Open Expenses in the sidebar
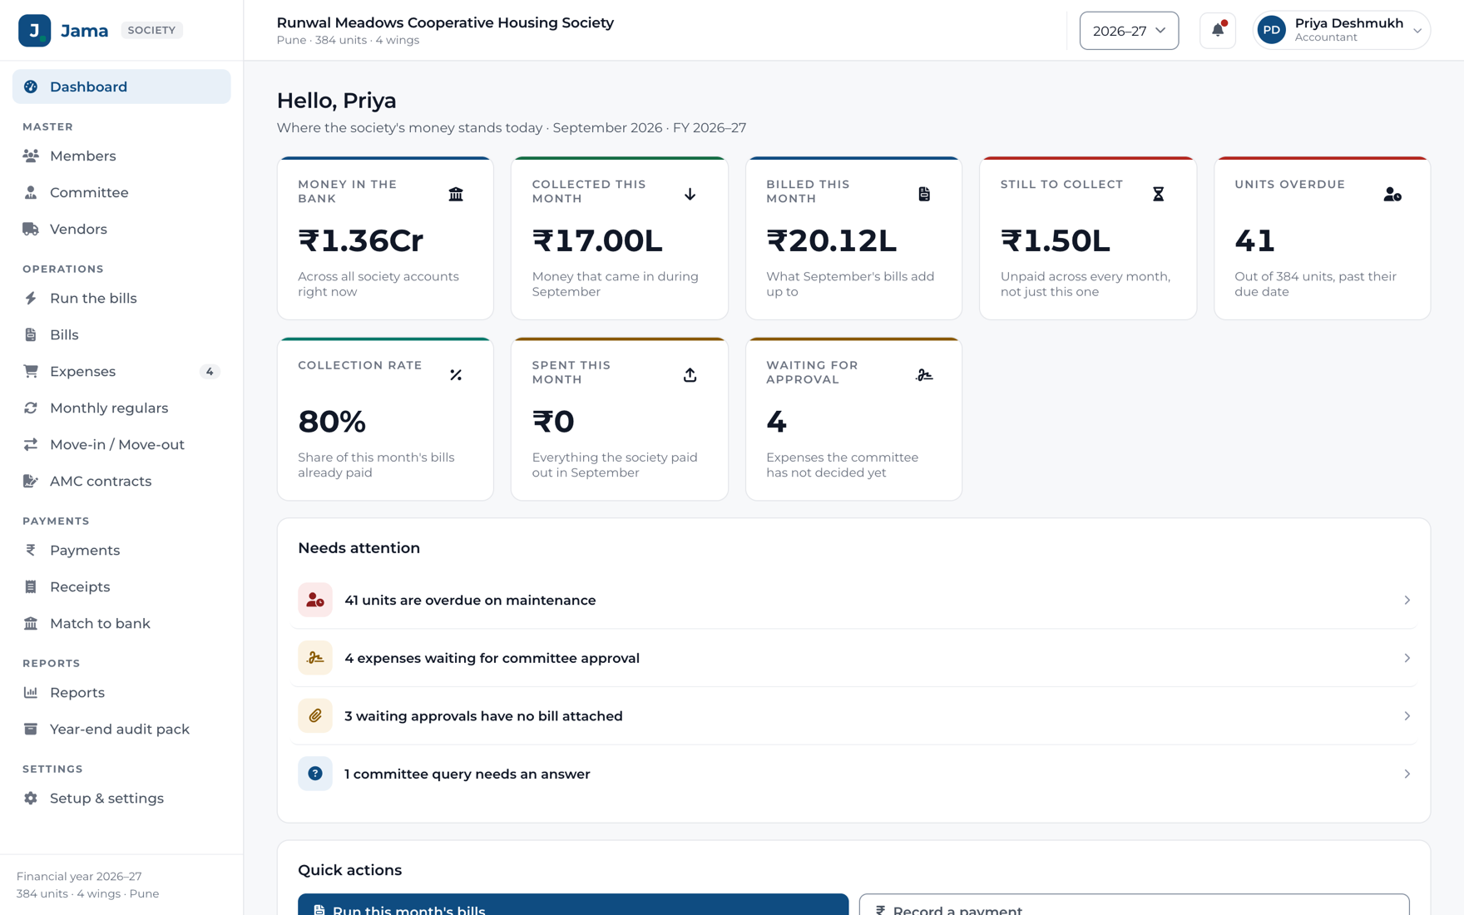 pos(121,371)
